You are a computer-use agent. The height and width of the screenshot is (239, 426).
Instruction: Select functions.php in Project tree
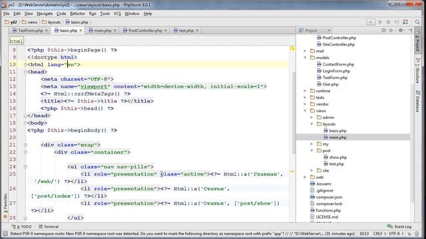pos(328,210)
